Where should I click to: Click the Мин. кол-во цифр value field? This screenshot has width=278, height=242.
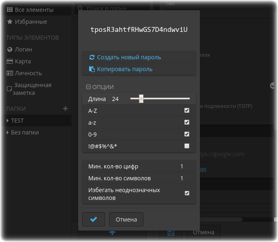[x=182, y=166]
